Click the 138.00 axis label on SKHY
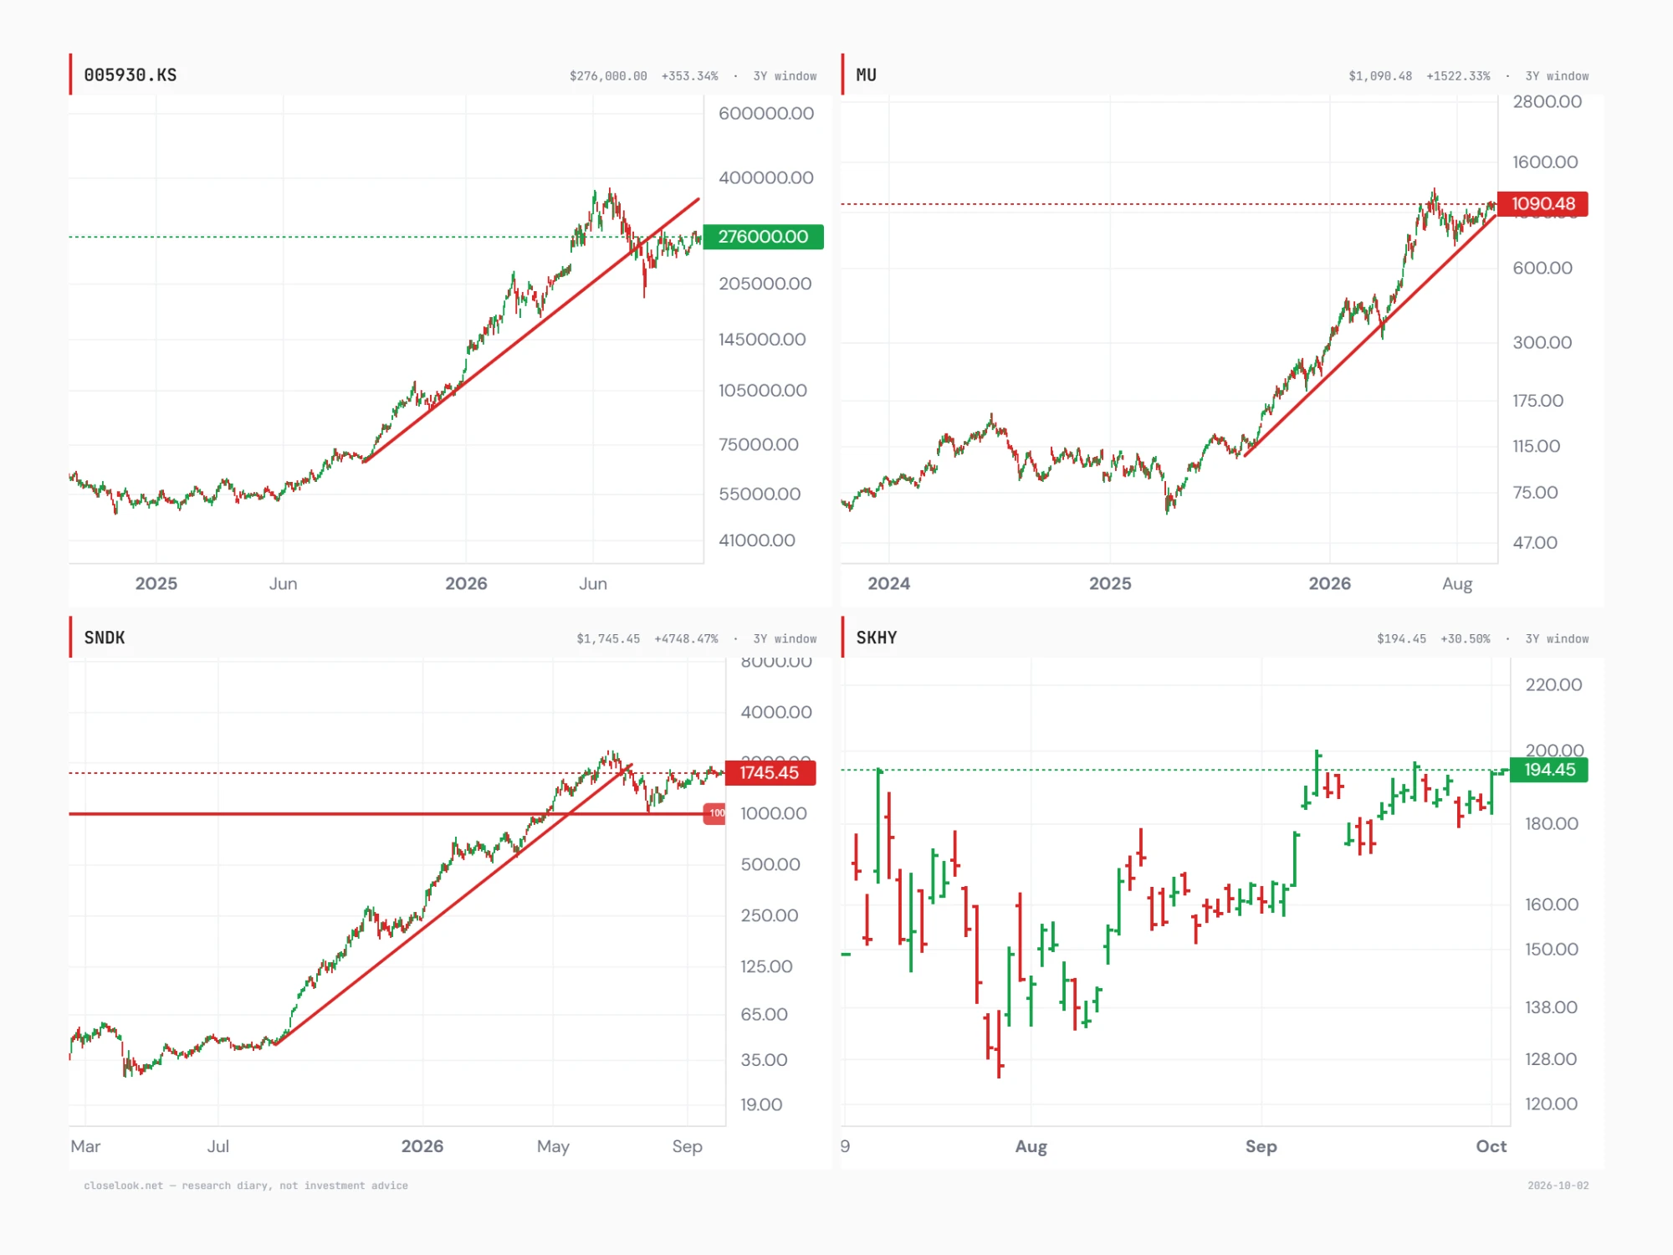This screenshot has height=1255, width=1673. pyautogui.click(x=1551, y=1008)
